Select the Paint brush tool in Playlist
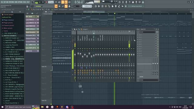 [x=34, y=9]
